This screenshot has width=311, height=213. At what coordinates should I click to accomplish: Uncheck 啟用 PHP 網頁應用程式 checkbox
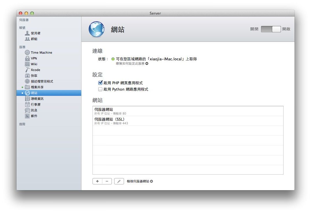[100, 83]
